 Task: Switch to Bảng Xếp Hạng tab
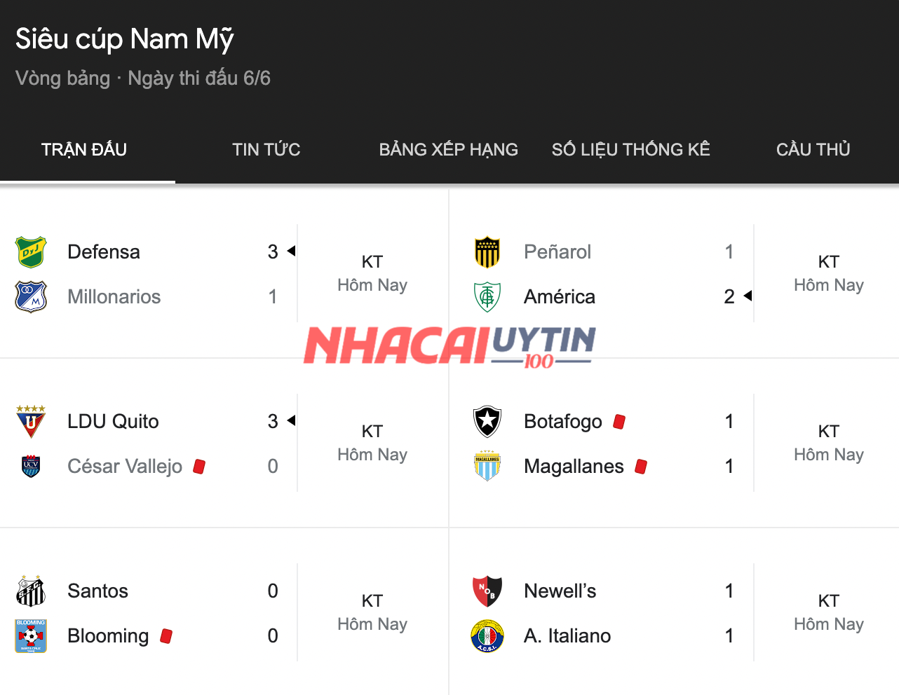449,150
